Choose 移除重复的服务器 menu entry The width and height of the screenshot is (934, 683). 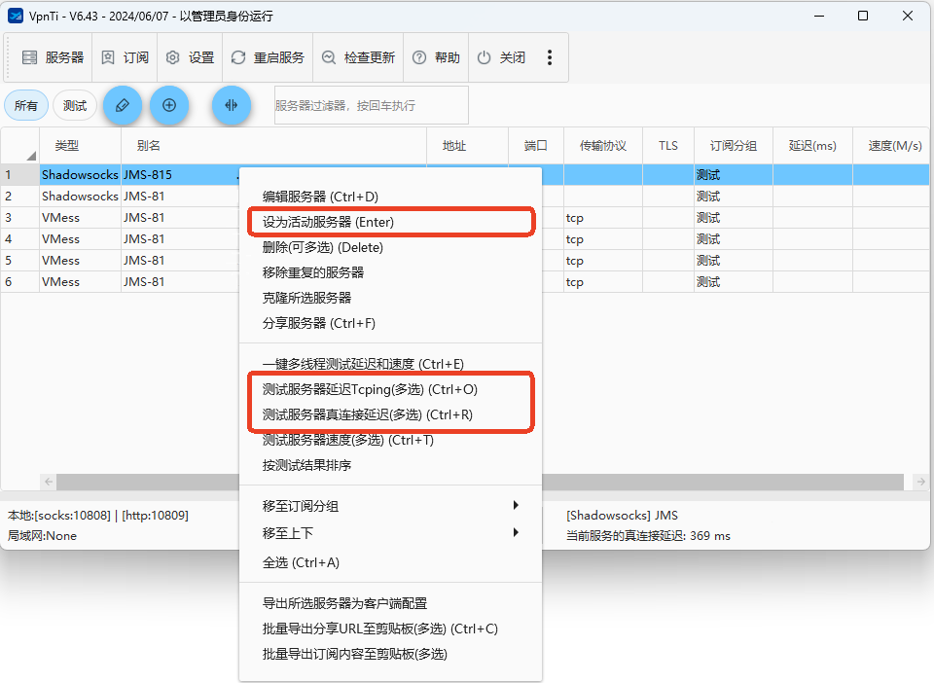(x=390, y=272)
